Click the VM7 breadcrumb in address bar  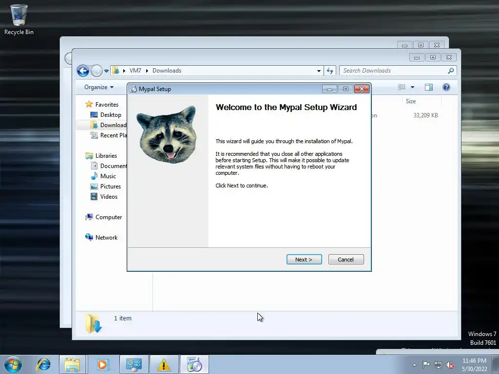click(135, 71)
